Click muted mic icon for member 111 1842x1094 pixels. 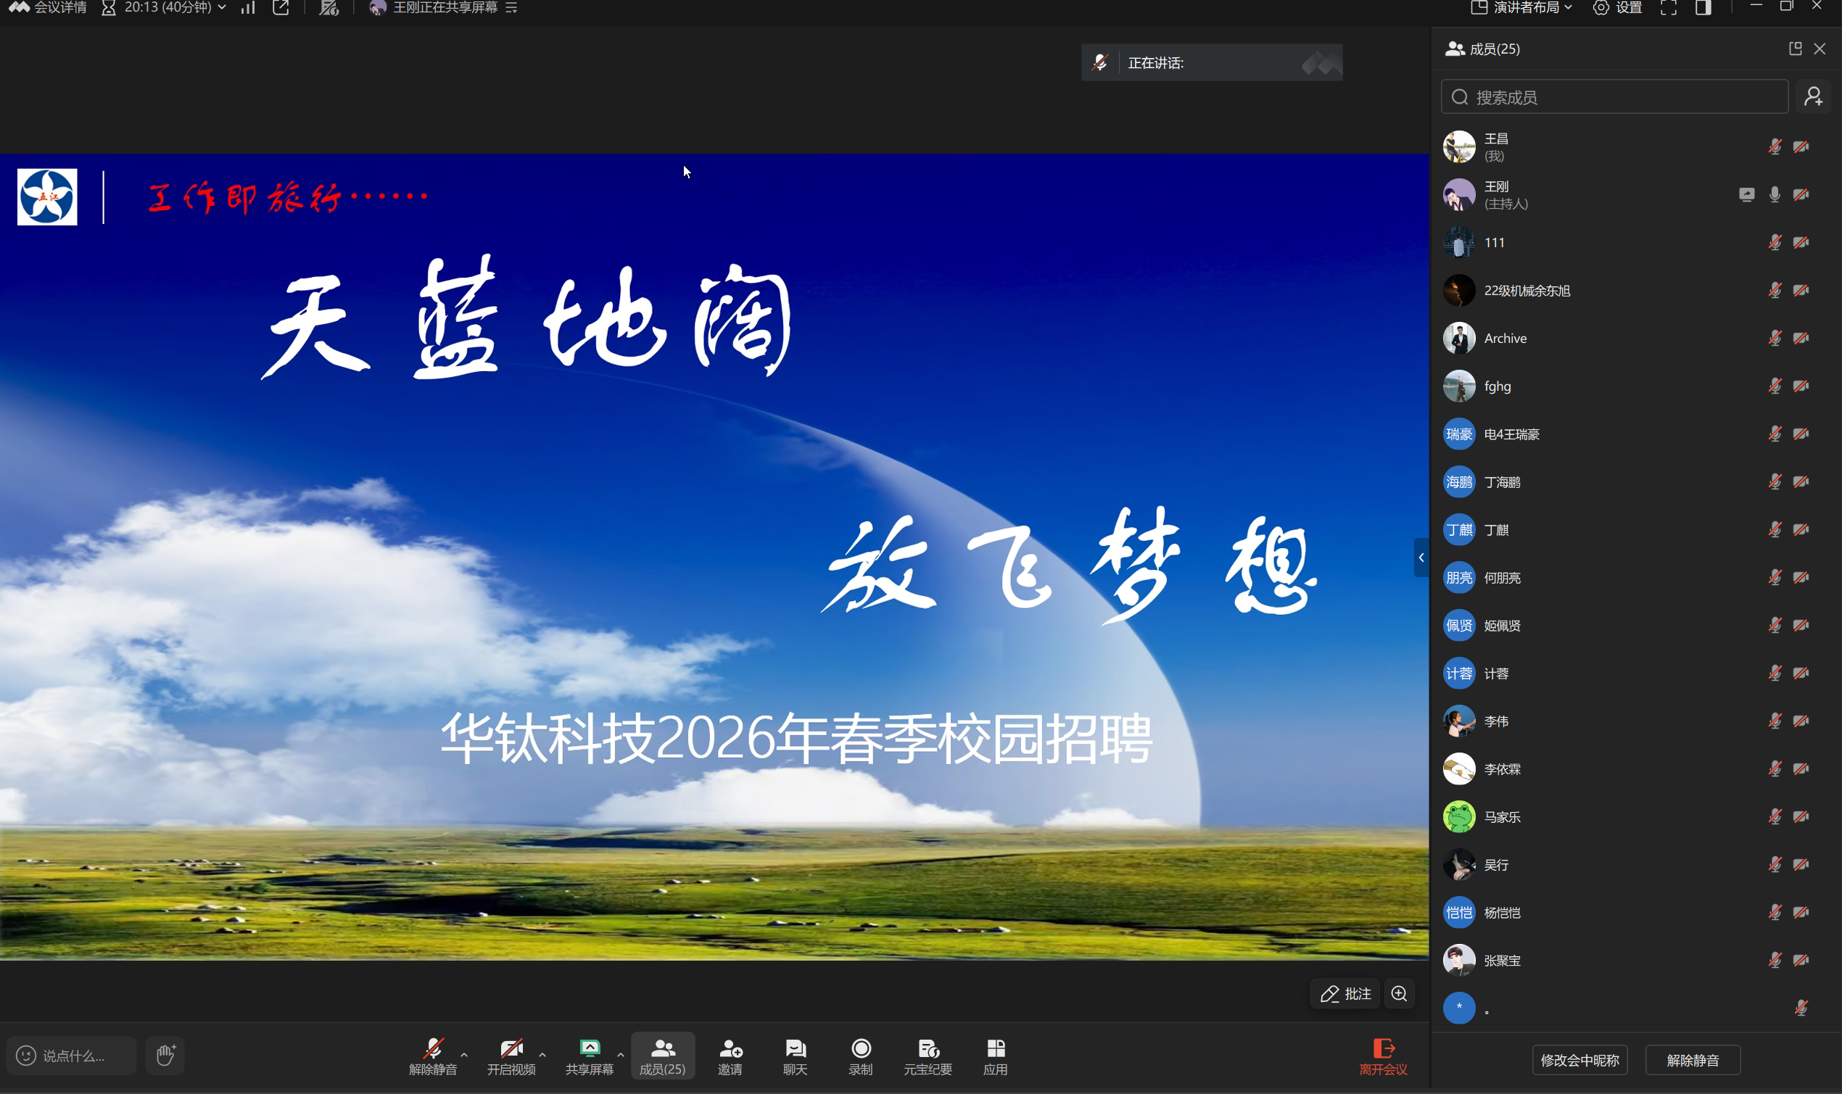[x=1775, y=243]
